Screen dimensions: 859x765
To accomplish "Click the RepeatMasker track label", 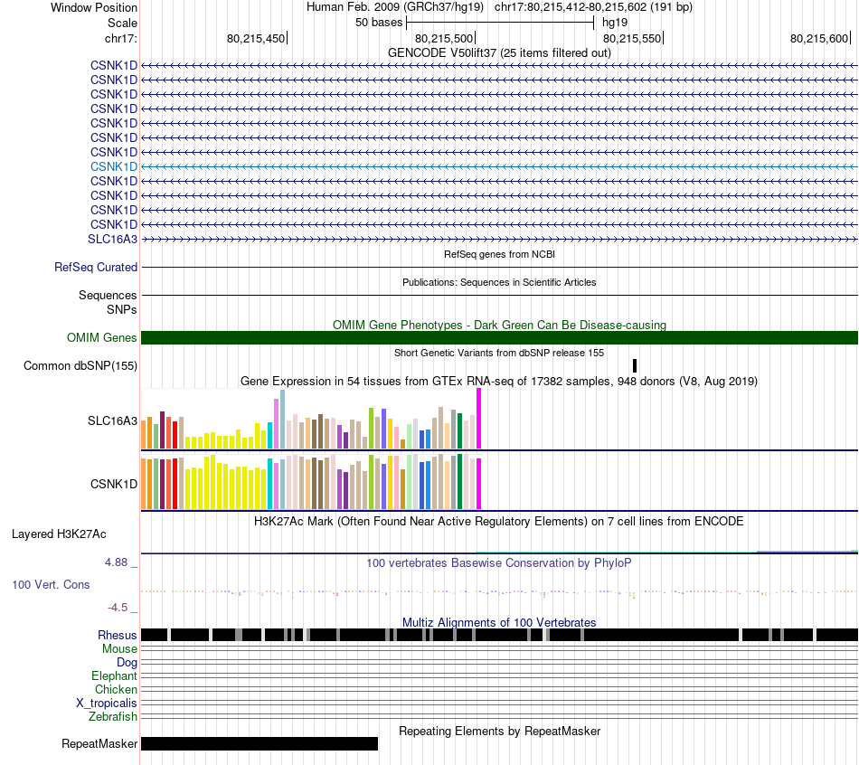I will coord(99,743).
